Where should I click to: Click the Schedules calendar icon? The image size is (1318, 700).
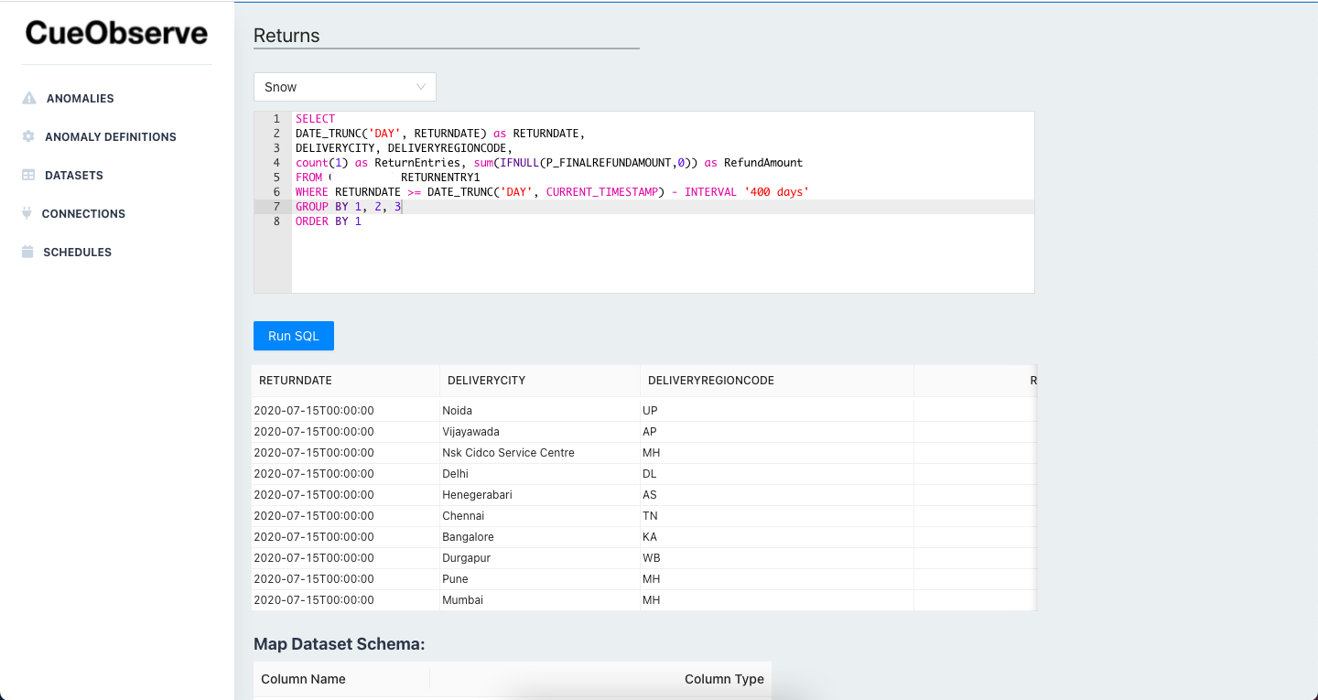pos(27,252)
